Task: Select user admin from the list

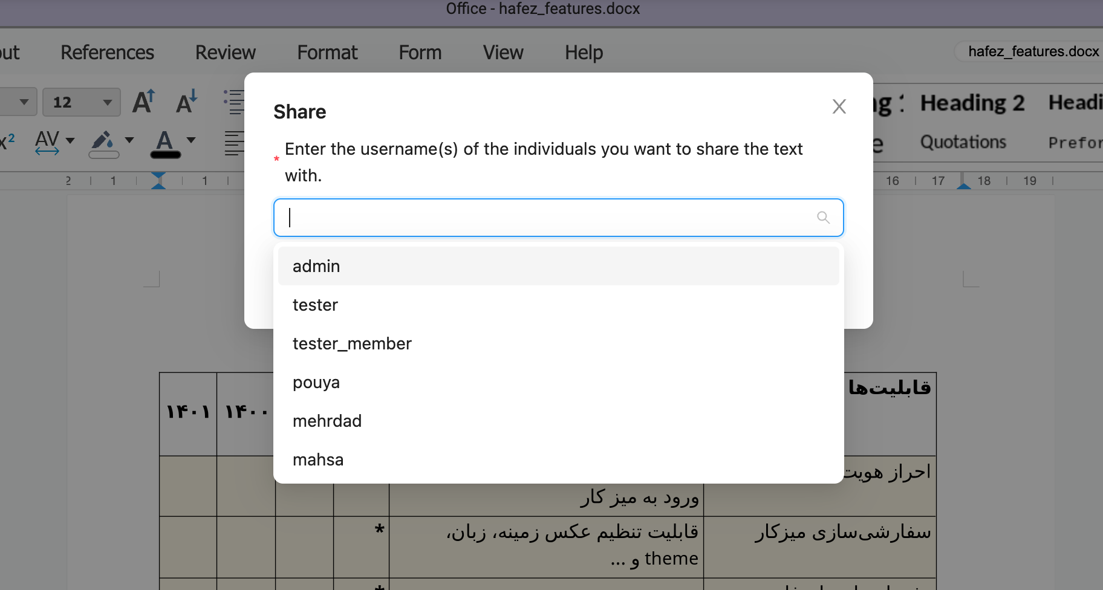Action: 316,266
